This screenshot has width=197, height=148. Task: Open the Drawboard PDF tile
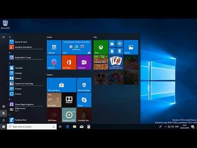point(69,115)
